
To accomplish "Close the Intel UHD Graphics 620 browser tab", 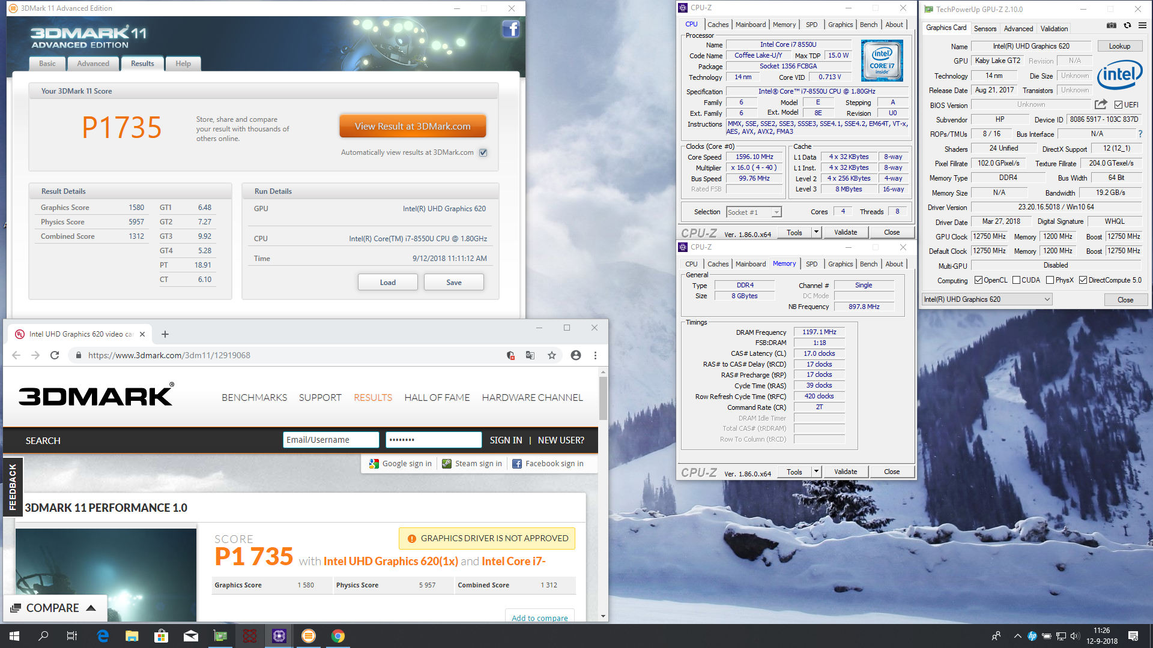I will point(142,334).
